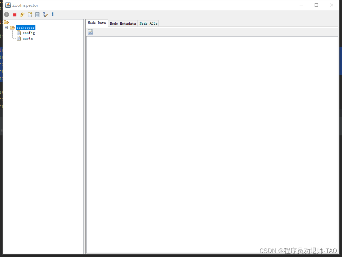Screen dimensions: 342x257
Task: Select the quota node
Action: (x=28, y=38)
